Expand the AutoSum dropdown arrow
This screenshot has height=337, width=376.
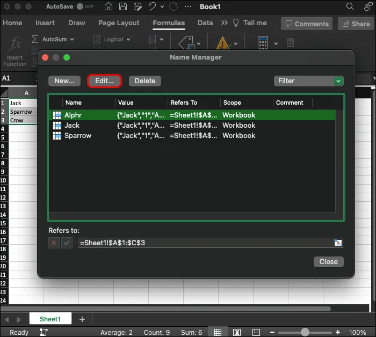[x=71, y=40]
